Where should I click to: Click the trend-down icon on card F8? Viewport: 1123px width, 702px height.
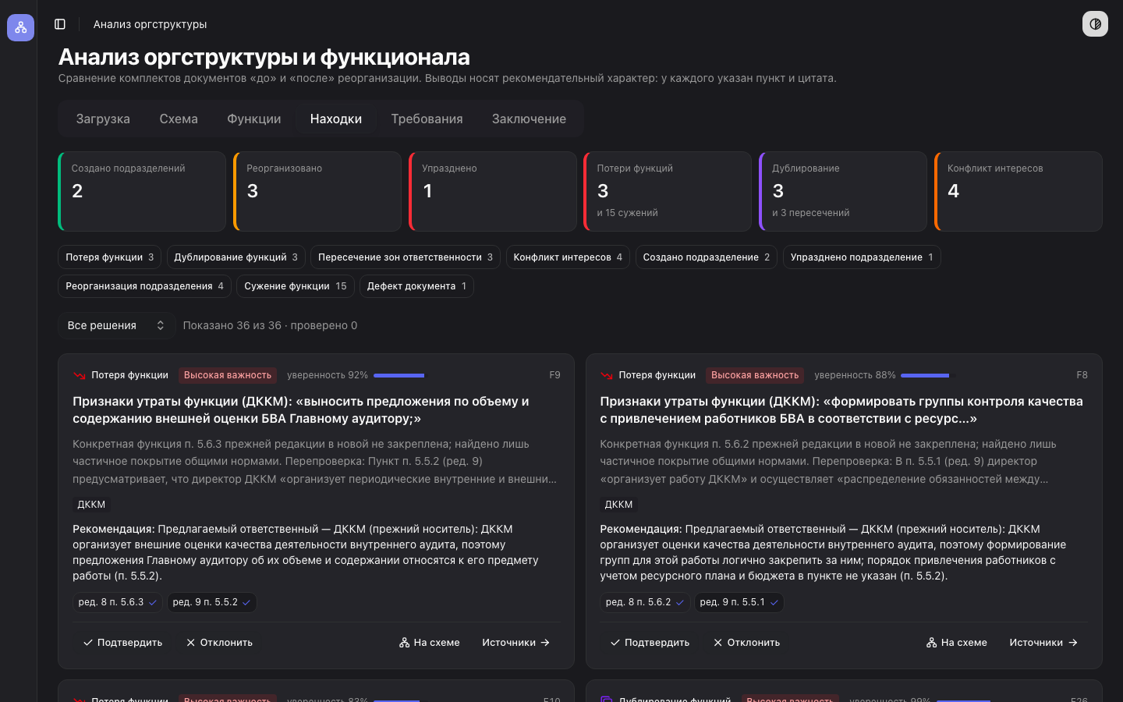point(607,375)
